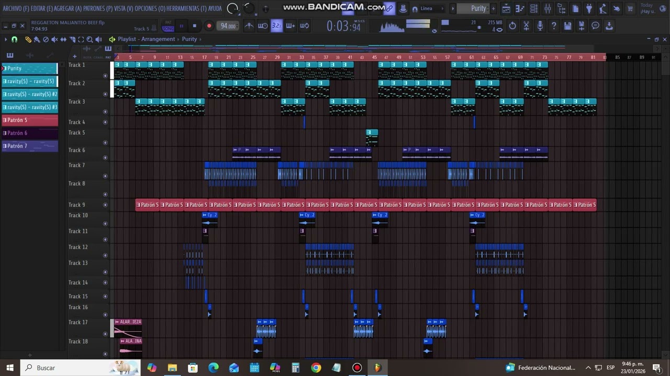Open the plugin picker

pos(589,8)
